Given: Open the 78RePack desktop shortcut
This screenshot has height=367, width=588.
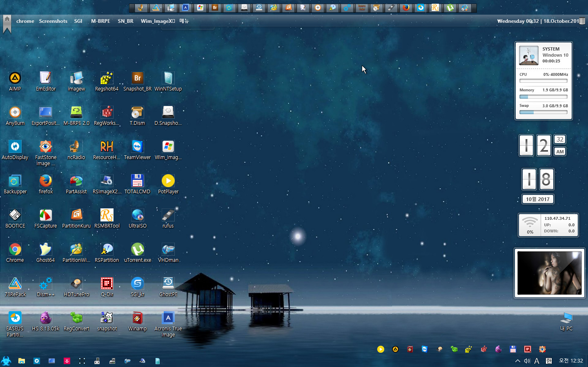Looking at the screenshot, I should coord(15,287).
